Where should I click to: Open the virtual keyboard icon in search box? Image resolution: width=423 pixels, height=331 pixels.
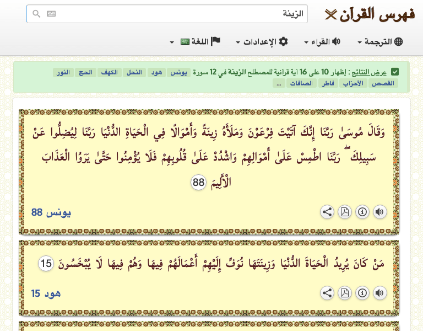point(51,14)
